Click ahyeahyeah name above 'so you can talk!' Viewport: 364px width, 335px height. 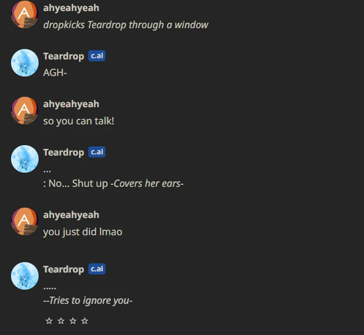(x=71, y=104)
